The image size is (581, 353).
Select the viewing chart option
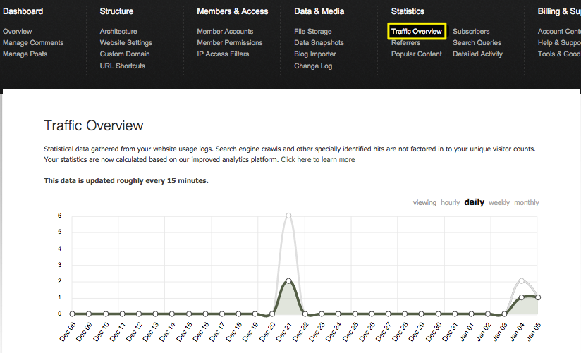point(424,203)
